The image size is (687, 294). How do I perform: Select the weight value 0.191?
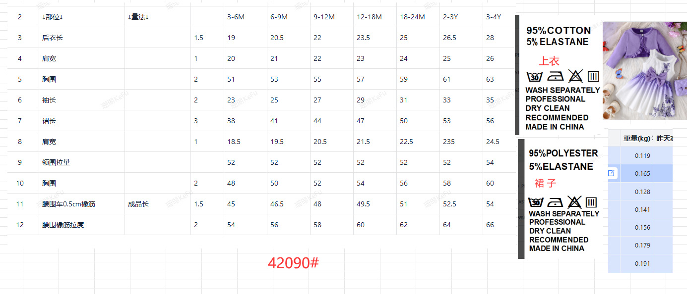click(642, 263)
